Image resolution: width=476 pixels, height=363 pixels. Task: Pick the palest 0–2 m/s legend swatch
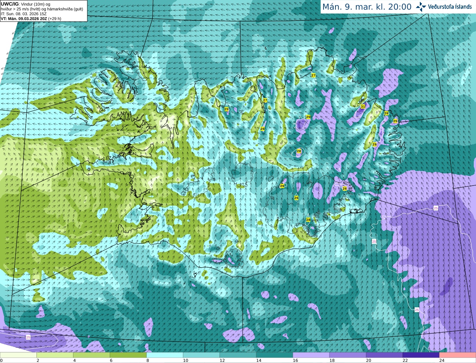click(x=18, y=355)
